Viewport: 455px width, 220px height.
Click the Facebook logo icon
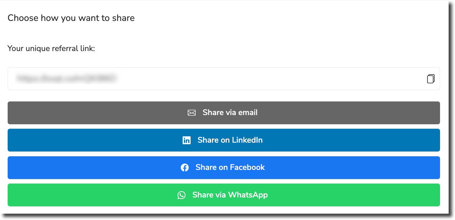point(185,168)
